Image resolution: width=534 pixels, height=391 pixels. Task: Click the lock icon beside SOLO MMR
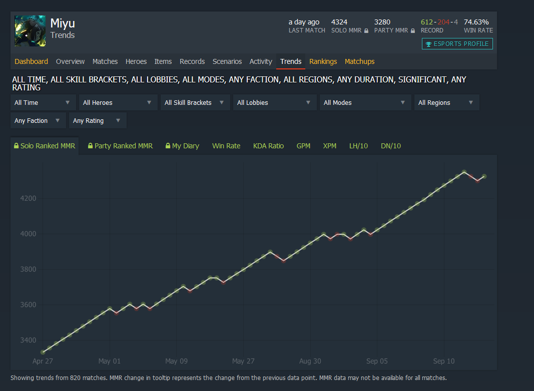pyautogui.click(x=366, y=31)
